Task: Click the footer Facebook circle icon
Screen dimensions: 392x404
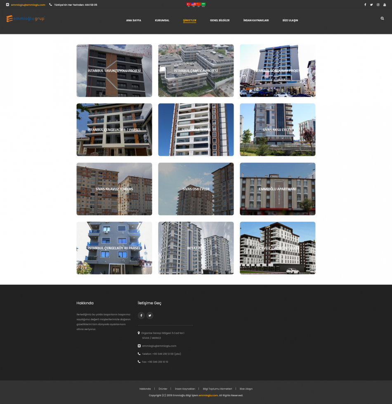Action: pyautogui.click(x=141, y=316)
